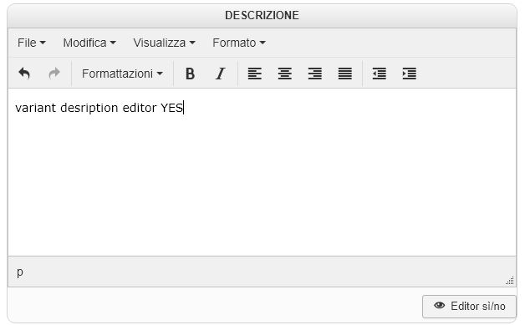This screenshot has width=525, height=325.
Task: Toggle Italic formatting
Action: tap(221, 74)
